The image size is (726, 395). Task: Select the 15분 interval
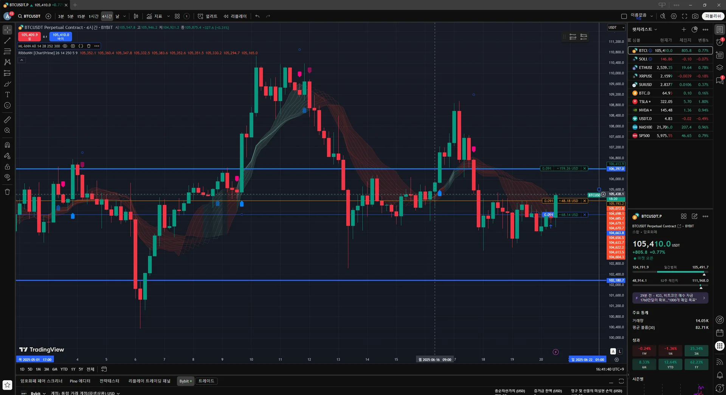click(x=81, y=16)
